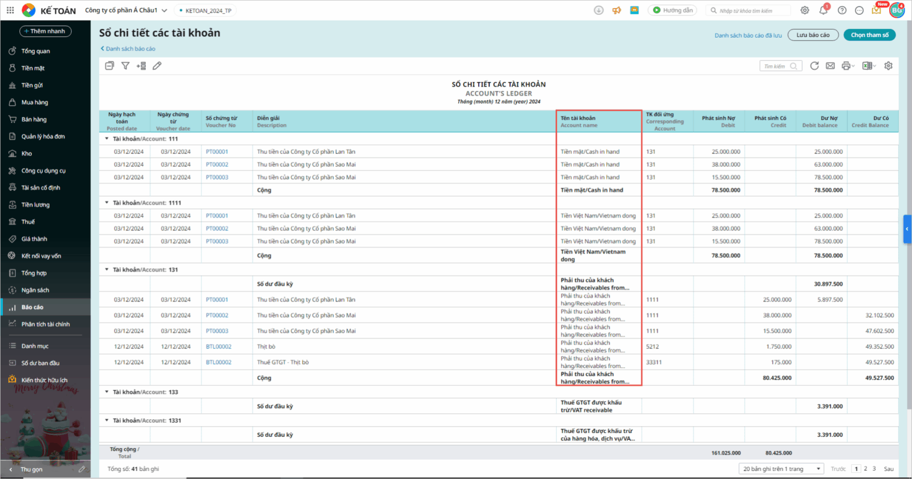Screen dimensions: 912x479
Task: Open the Tiền mặt sidebar menu
Action: coord(33,68)
